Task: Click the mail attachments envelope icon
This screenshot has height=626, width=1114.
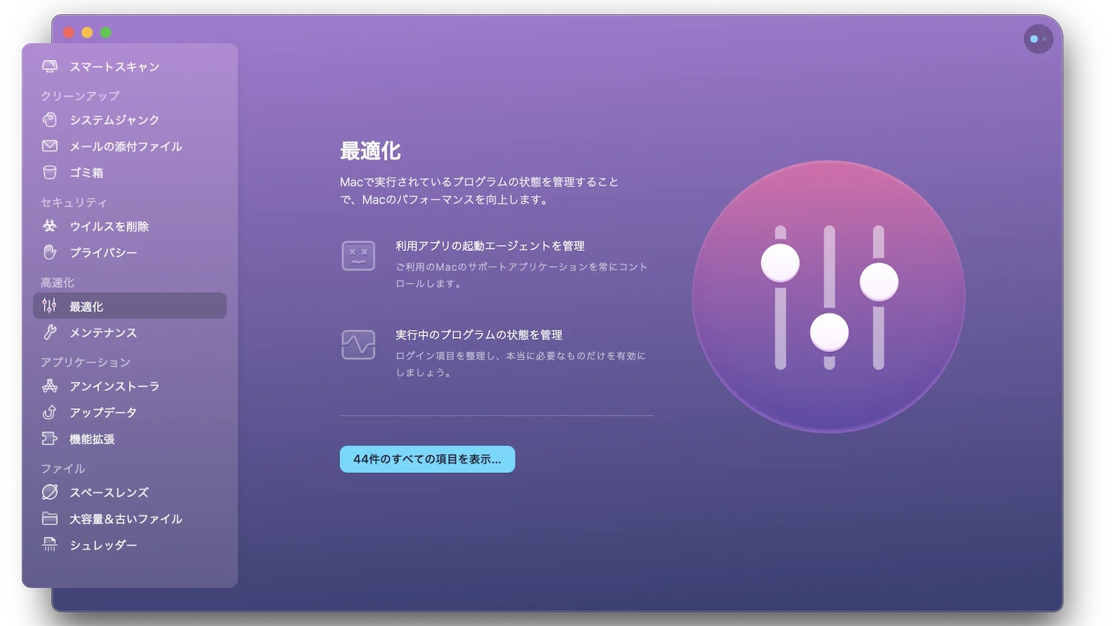Action: pyautogui.click(x=50, y=146)
